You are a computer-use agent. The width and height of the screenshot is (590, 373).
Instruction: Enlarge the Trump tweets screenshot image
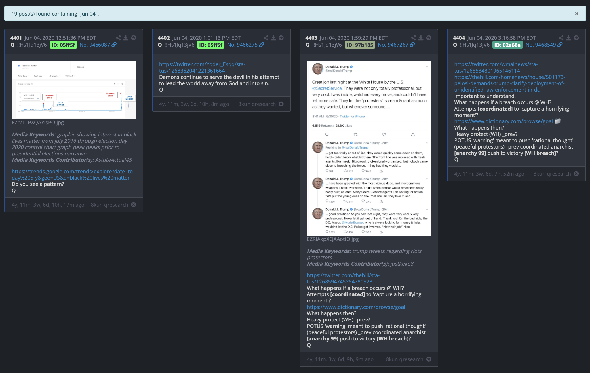[369, 148]
